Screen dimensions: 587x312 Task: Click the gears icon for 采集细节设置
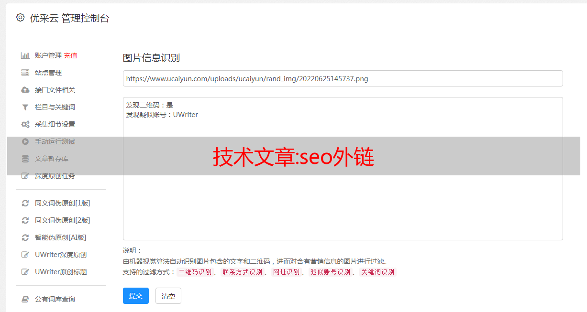tap(25, 124)
